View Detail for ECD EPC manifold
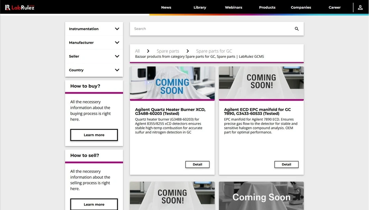The height and width of the screenshot is (210, 369). [x=286, y=164]
